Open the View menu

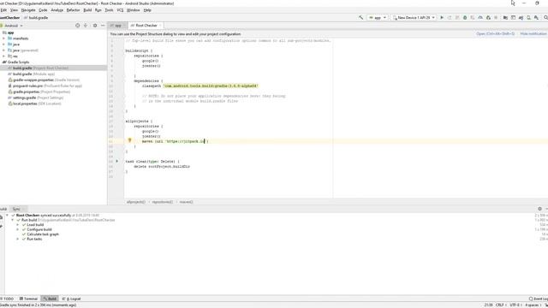pyautogui.click(x=14, y=10)
